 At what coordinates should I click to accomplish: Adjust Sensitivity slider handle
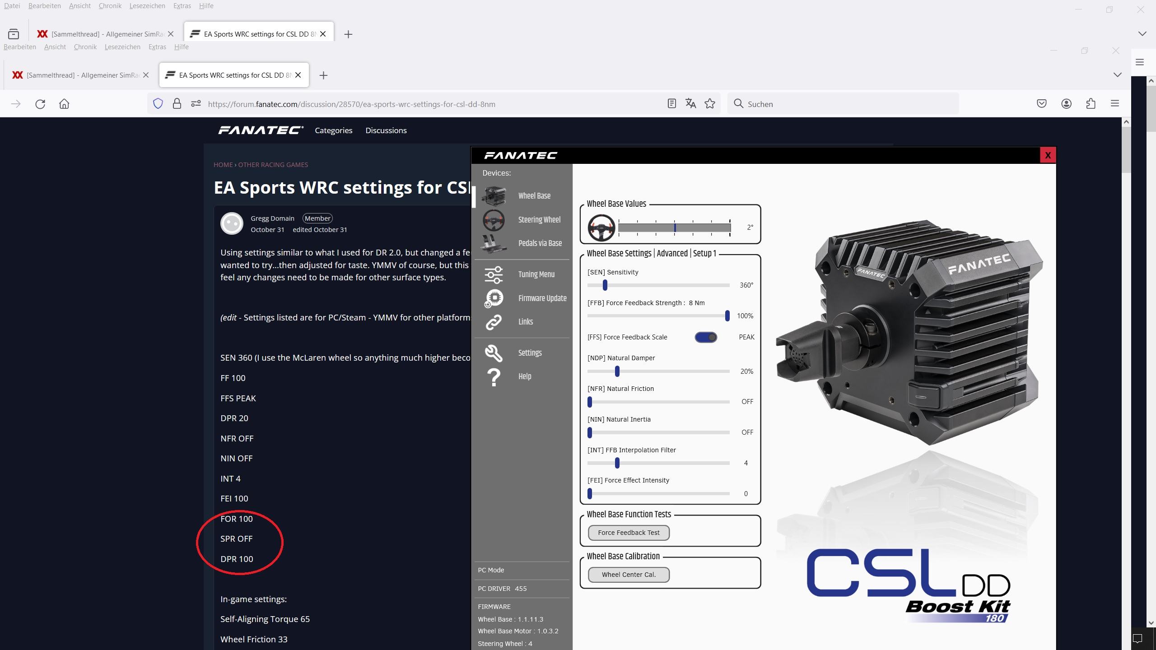point(605,285)
